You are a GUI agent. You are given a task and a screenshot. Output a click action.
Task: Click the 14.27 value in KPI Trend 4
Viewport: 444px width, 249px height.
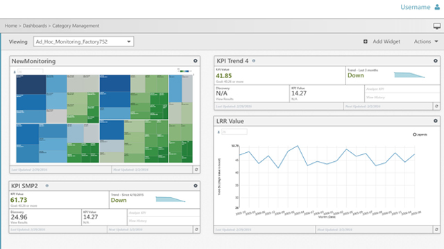point(299,93)
